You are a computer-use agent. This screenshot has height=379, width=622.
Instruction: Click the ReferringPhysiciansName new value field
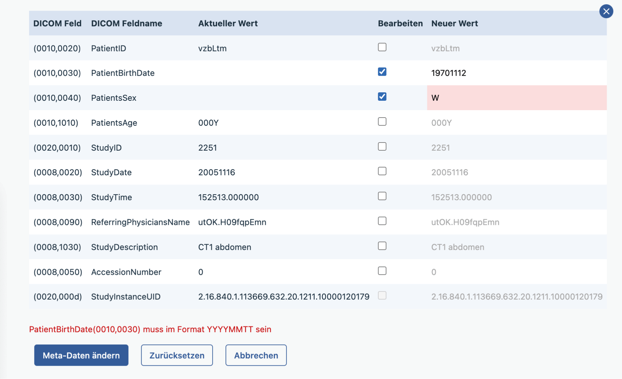pyautogui.click(x=517, y=222)
